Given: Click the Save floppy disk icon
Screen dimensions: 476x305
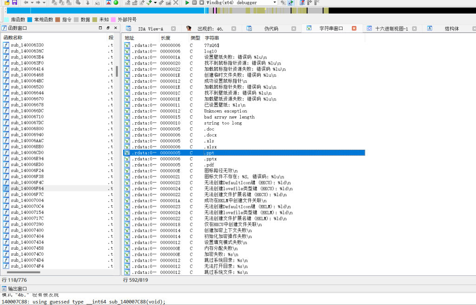Looking at the screenshot, I should [x=14, y=3].
